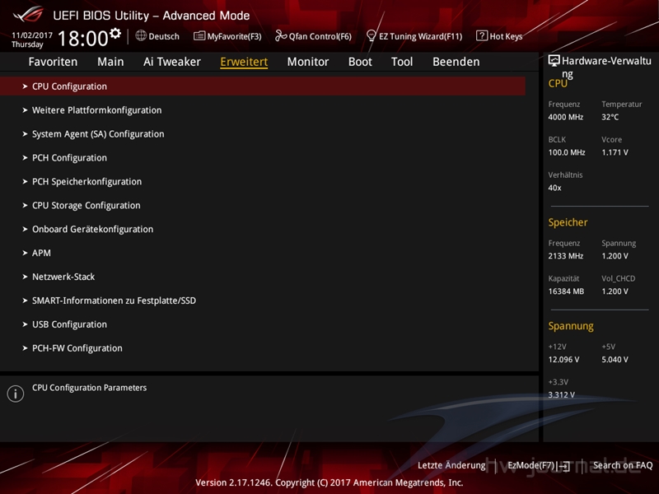
Task: Expand CPU Storage Configuration arrow
Action: point(25,205)
